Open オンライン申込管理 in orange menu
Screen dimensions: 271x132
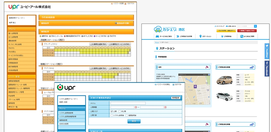click(x=22, y=44)
